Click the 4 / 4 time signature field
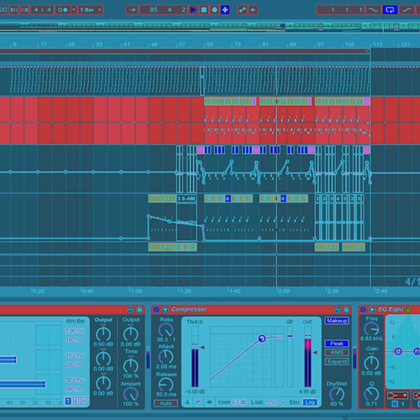The width and height of the screenshot is (420, 420). click(43, 10)
